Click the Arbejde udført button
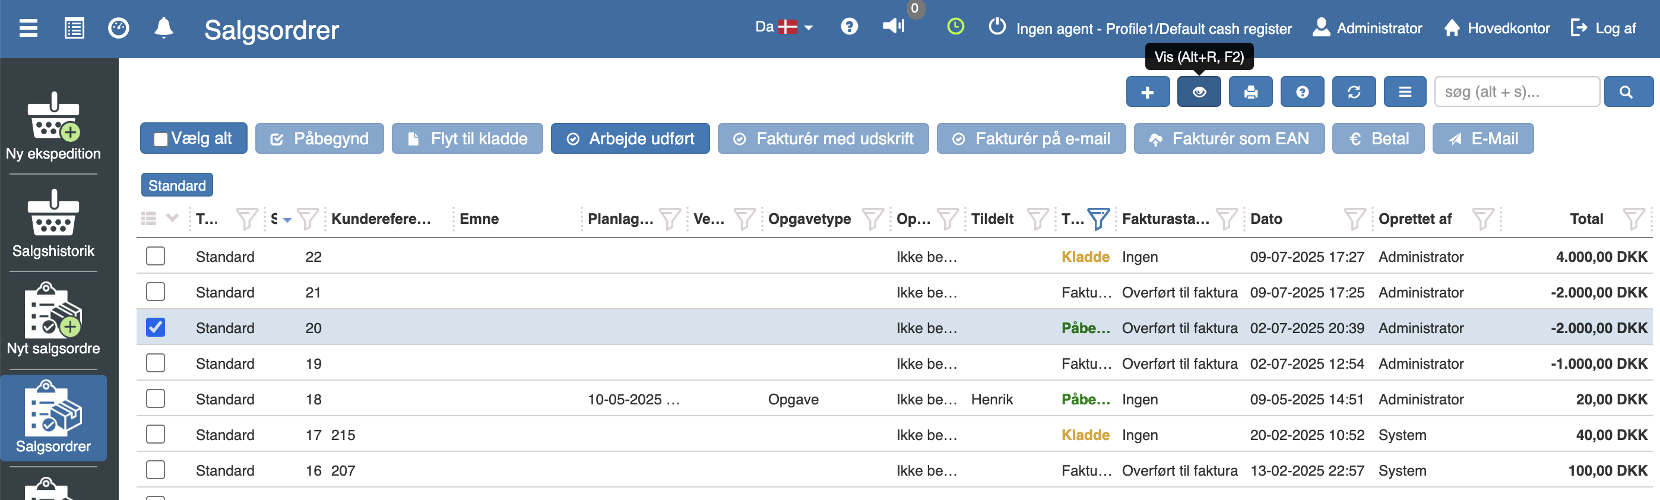 (x=629, y=138)
